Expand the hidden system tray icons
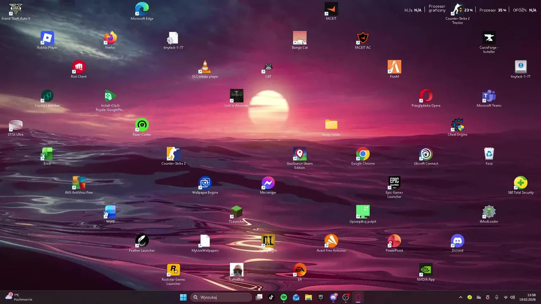 tap(461, 297)
